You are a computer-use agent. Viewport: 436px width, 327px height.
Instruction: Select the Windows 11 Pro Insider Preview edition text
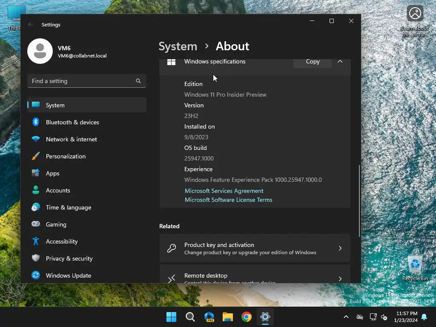[225, 95]
